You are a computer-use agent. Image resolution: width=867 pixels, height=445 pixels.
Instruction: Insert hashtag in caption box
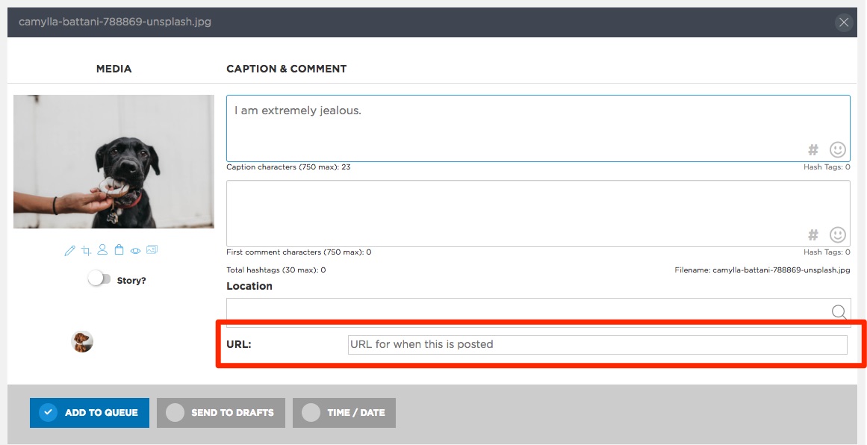click(x=812, y=149)
